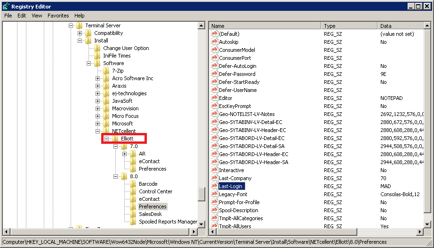This screenshot has width=434, height=248.
Task: Click the ab icon for Prompt-for-Profile
Action: (x=214, y=202)
